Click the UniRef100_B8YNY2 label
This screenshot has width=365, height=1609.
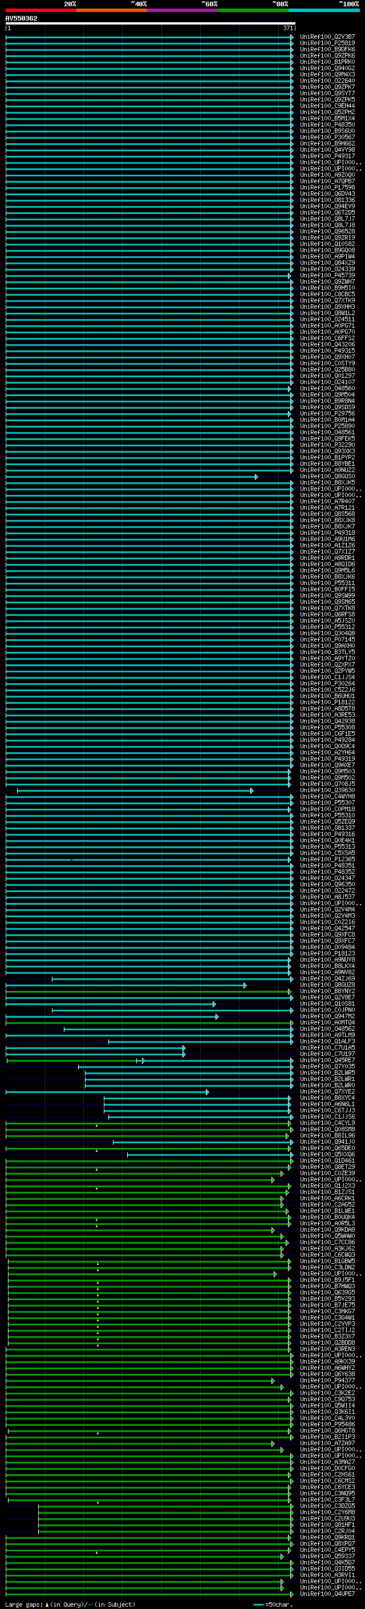click(x=327, y=991)
